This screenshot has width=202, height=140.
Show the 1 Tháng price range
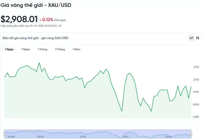pyautogui.click(x=42, y=49)
